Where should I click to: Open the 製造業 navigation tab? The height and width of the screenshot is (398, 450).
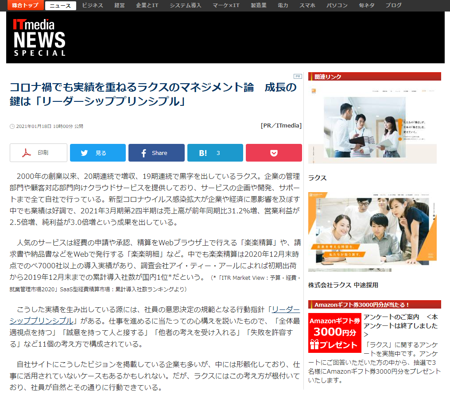259,5
